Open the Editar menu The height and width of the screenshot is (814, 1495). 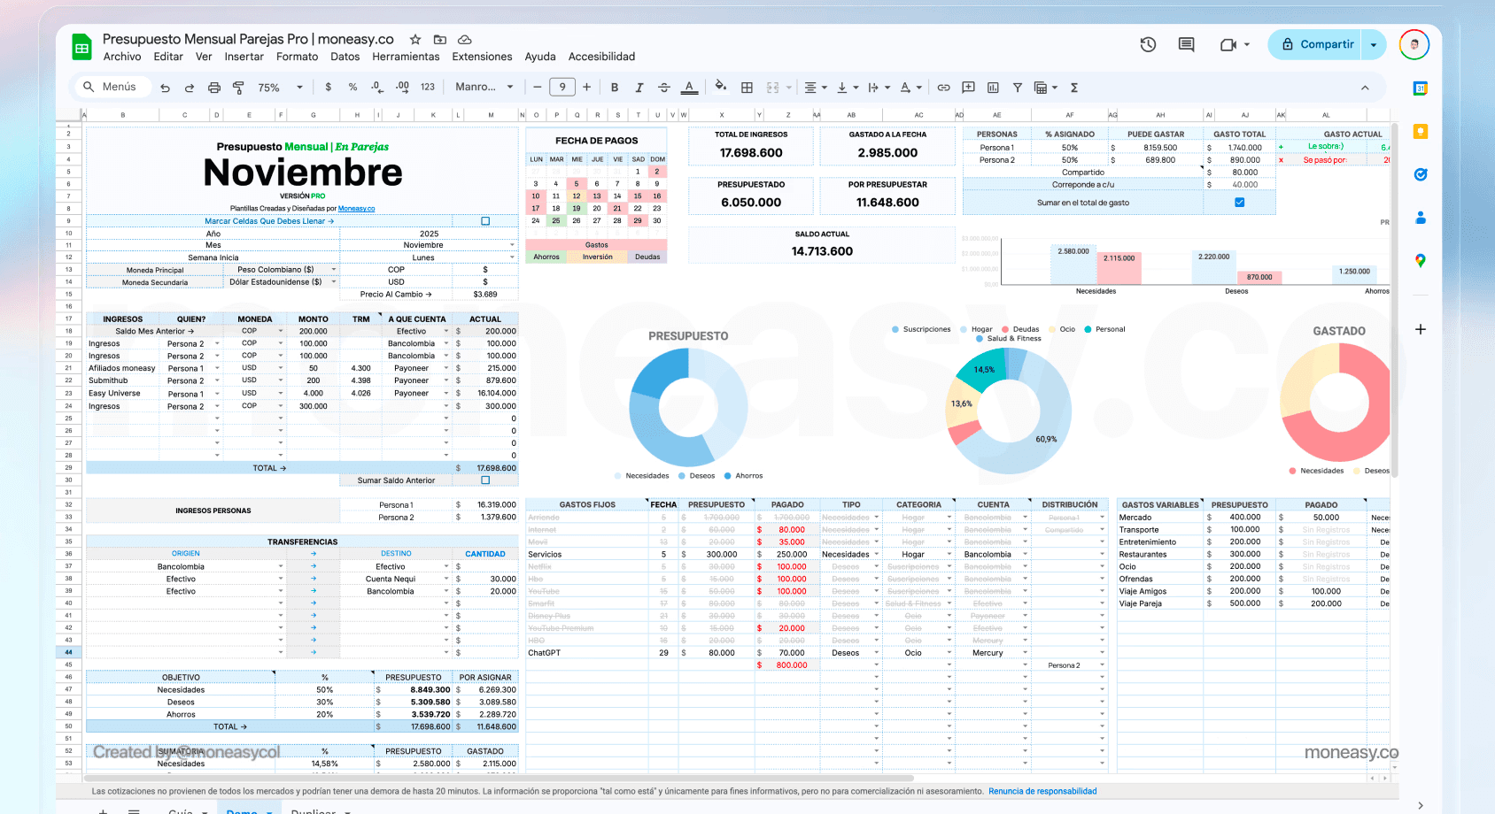click(168, 57)
